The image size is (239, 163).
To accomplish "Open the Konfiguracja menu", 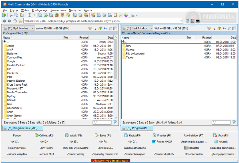I will click(40, 10).
